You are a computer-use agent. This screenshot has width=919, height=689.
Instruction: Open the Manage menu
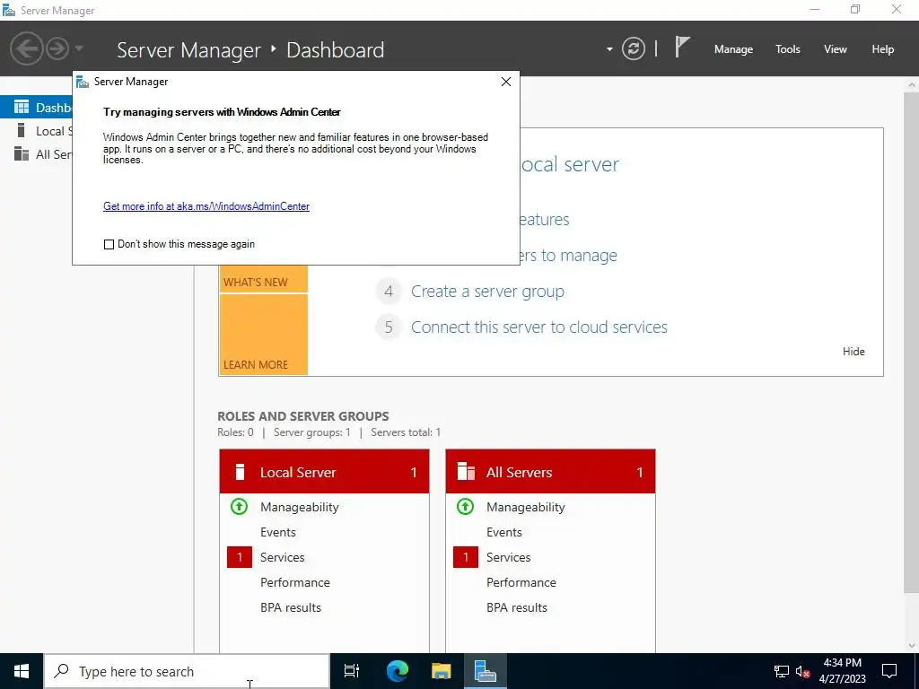(x=733, y=49)
